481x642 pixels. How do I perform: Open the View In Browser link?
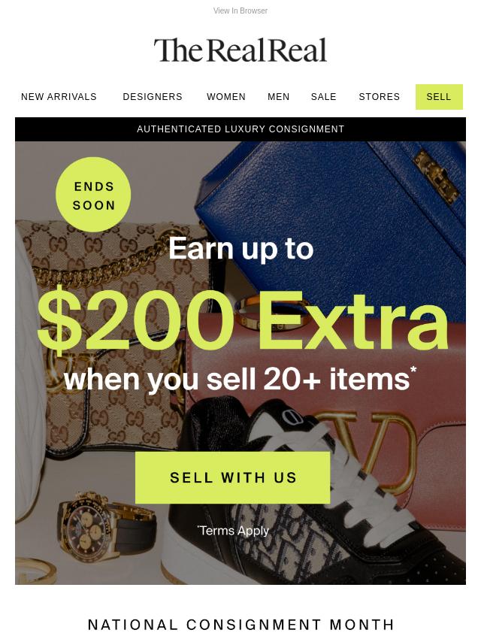click(240, 11)
